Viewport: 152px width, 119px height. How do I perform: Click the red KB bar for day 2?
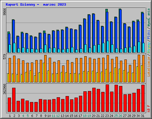[14, 100]
